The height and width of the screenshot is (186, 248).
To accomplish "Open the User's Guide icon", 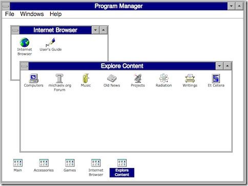I will 51,43.
